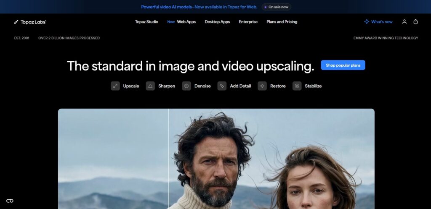
Task: Click the What's new link
Action: (x=382, y=22)
